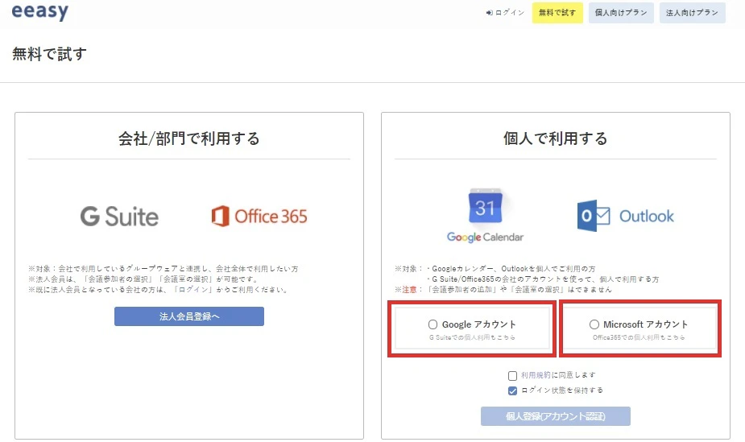The height and width of the screenshot is (442, 745).
Task: Open the 利用規約 terms link
Action: click(x=536, y=375)
